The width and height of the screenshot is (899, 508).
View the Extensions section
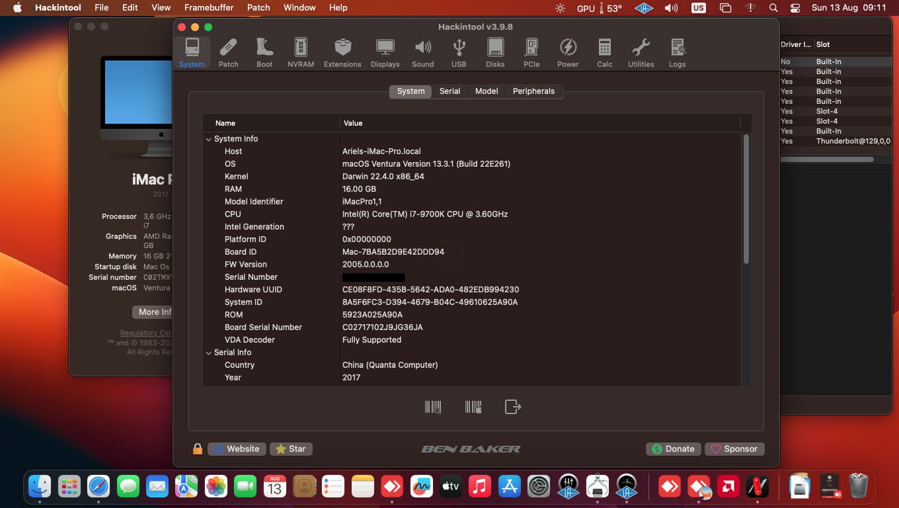342,51
